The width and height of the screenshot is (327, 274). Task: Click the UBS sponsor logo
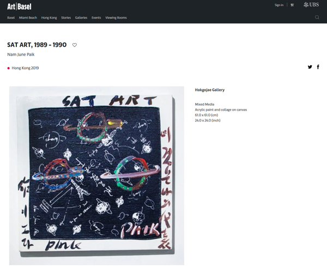click(x=311, y=5)
